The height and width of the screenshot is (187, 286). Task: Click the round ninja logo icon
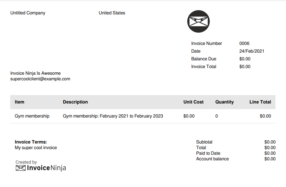199,21
